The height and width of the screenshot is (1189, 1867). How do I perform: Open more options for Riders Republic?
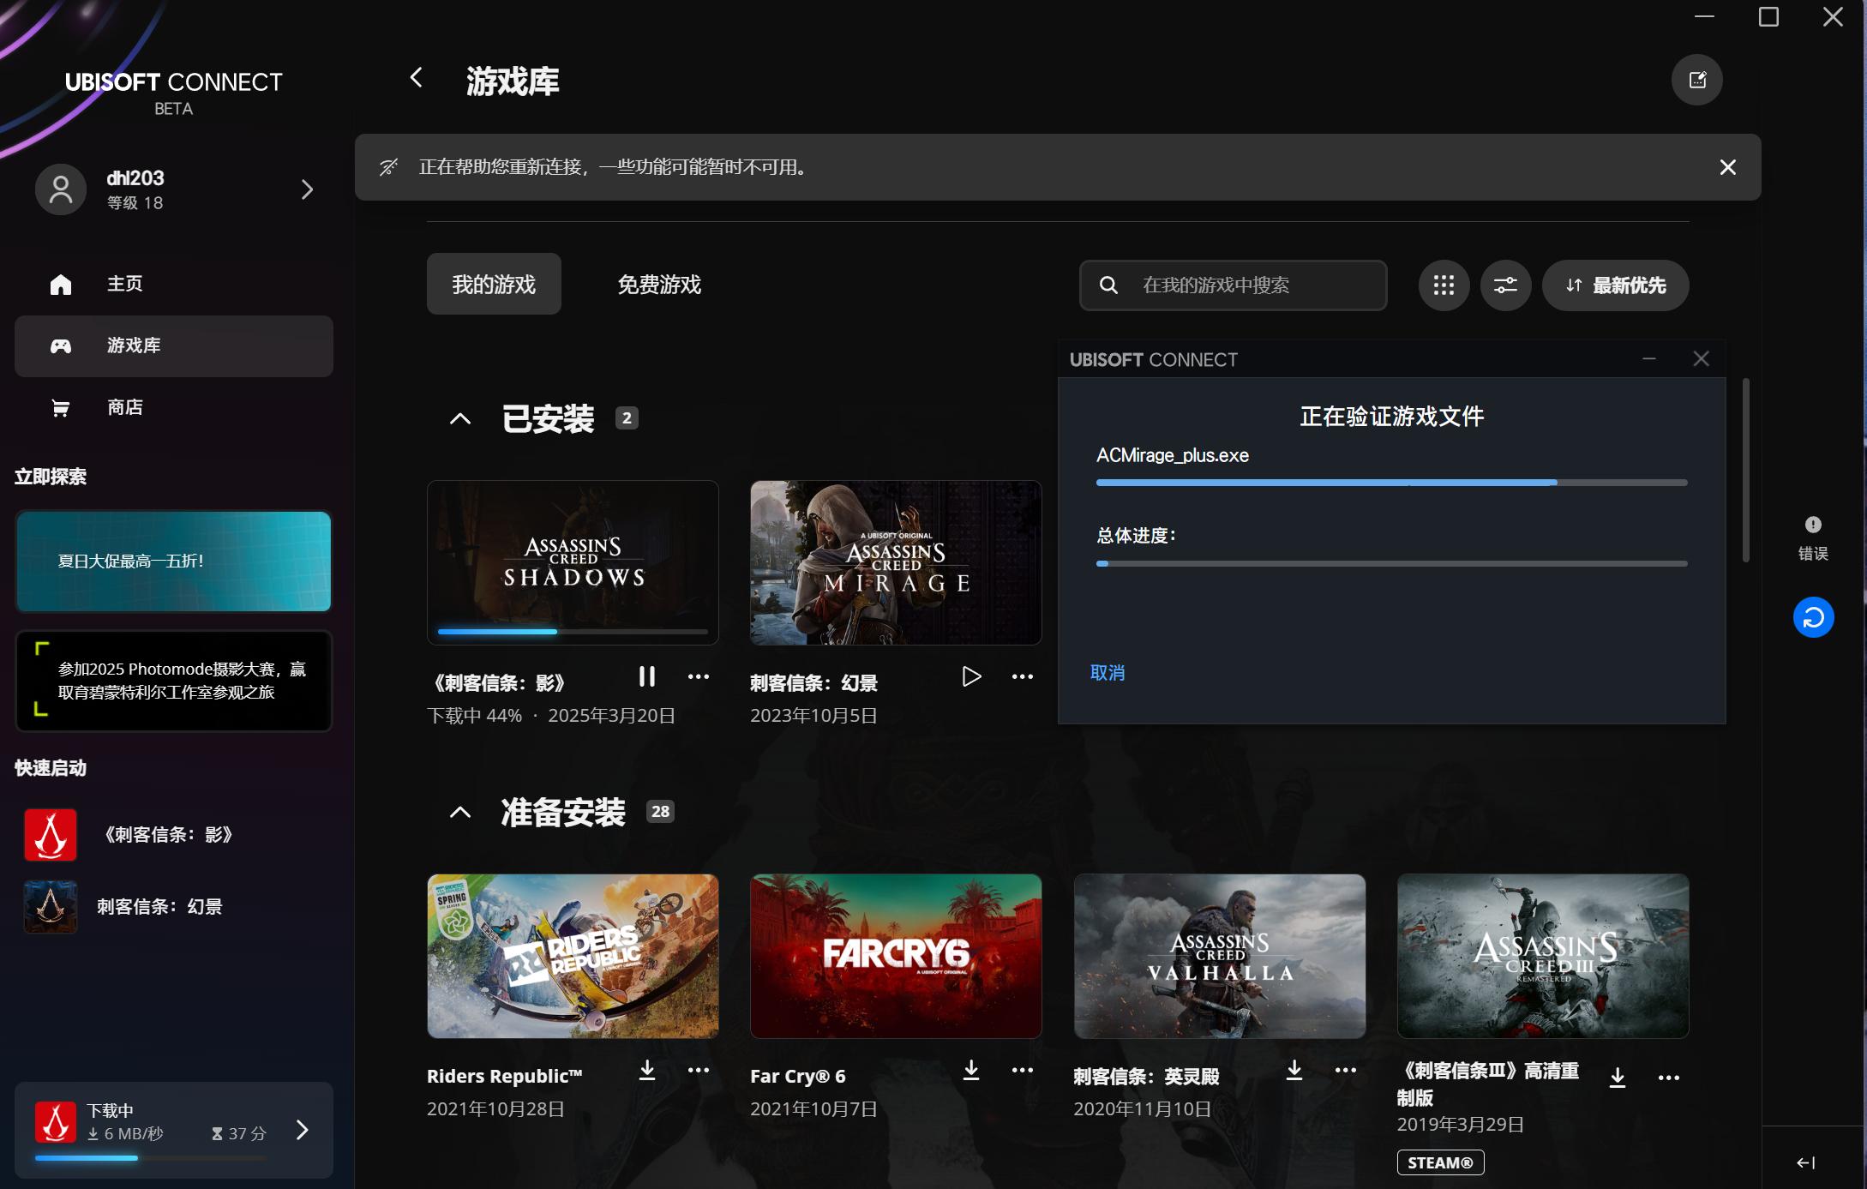699,1070
